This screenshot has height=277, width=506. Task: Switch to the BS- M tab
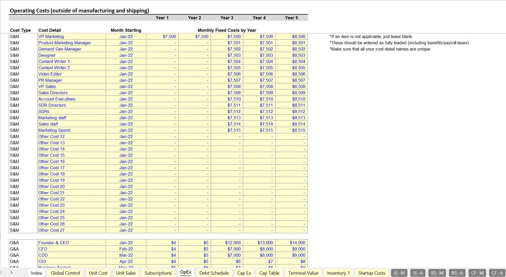[x=437, y=273]
